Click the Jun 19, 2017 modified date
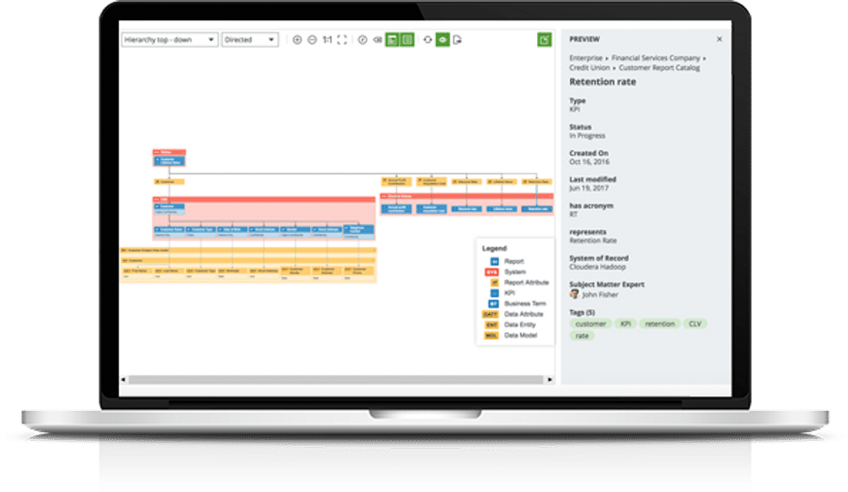Image resolution: width=848 pixels, height=492 pixels. pos(589,189)
